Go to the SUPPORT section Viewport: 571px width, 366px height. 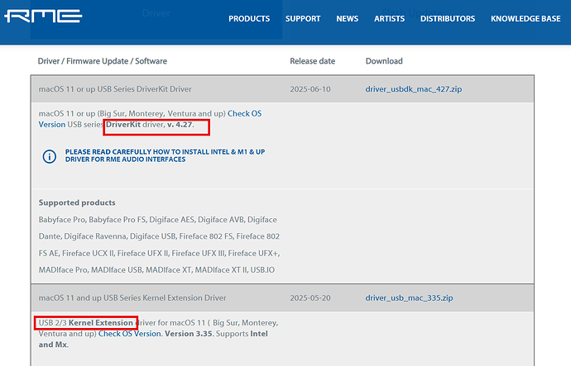(x=303, y=19)
